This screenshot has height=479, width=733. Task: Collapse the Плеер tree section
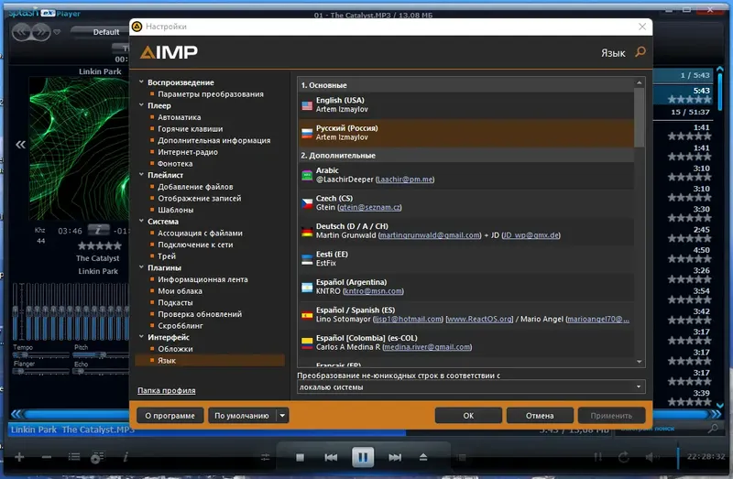(141, 105)
